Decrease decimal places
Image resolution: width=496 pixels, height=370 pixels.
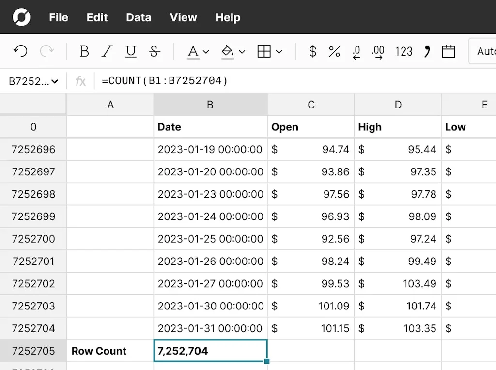356,51
